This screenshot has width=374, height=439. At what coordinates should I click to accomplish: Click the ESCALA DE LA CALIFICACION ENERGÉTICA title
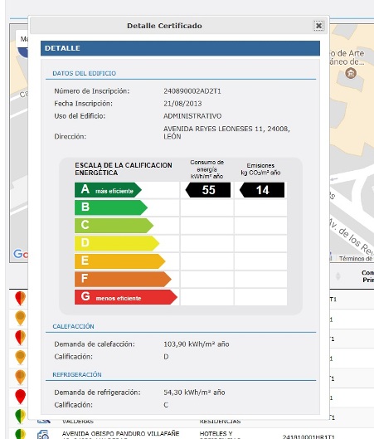pos(124,168)
